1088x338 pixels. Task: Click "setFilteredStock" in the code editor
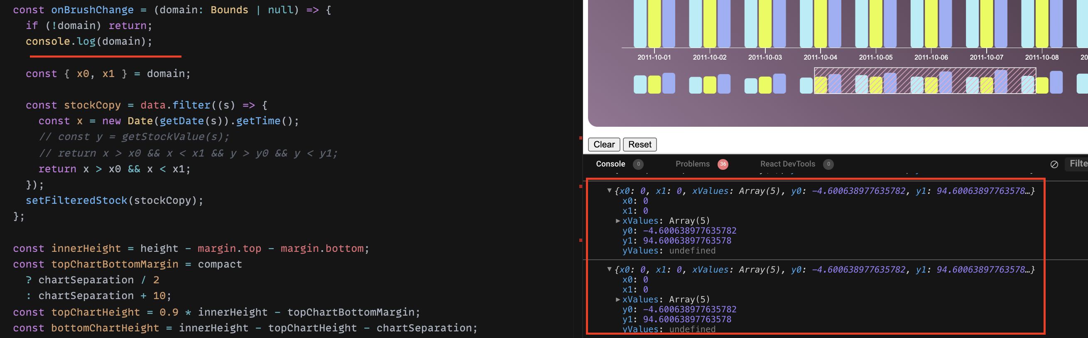76,200
